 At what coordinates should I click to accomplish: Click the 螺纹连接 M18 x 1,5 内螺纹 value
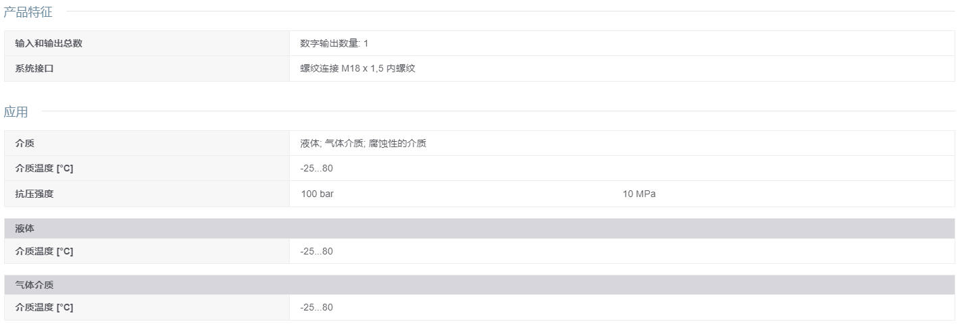coord(357,68)
